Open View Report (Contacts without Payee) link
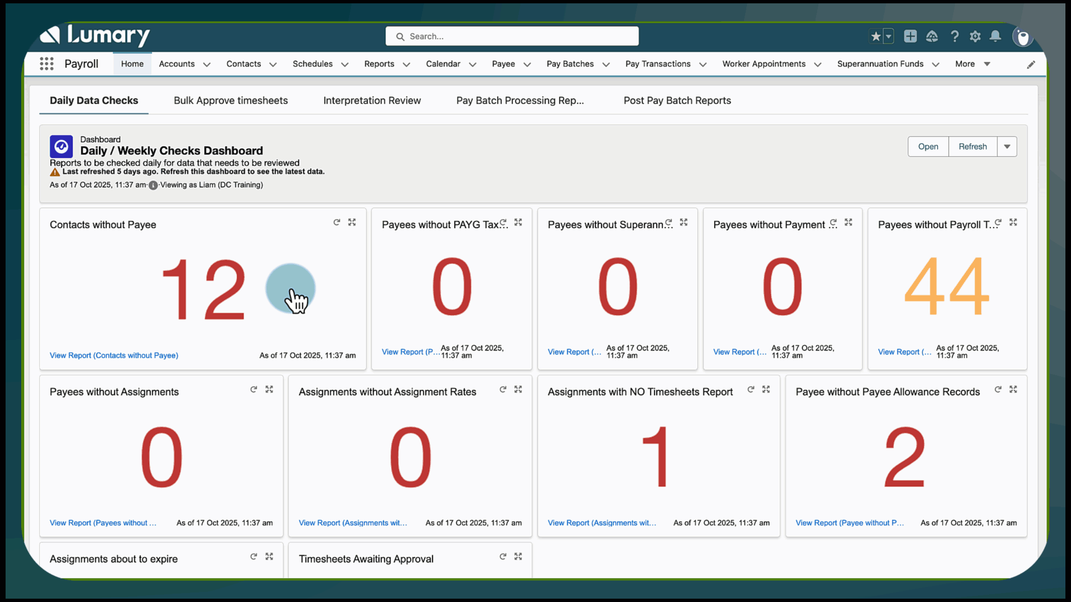The image size is (1071, 602). click(x=114, y=355)
